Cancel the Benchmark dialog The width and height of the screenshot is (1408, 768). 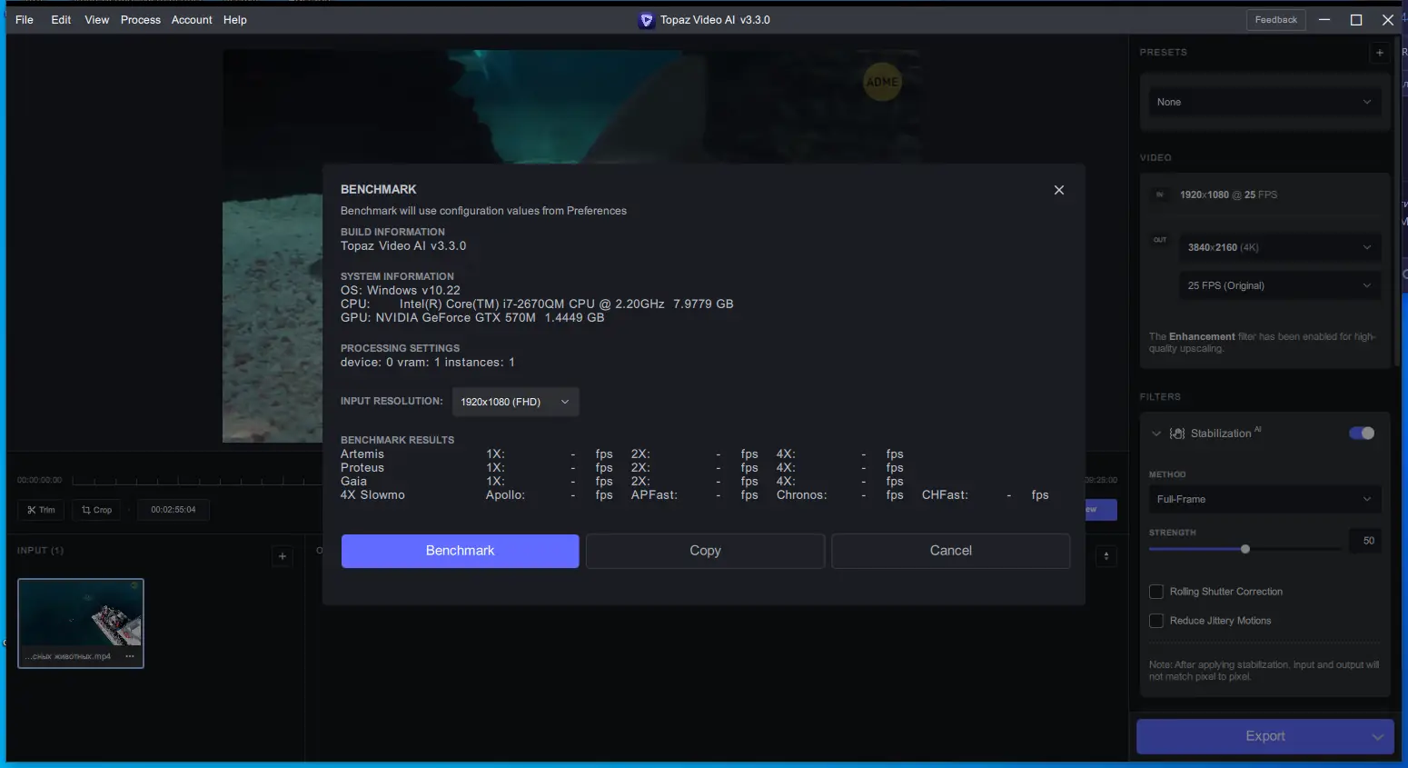click(x=951, y=551)
